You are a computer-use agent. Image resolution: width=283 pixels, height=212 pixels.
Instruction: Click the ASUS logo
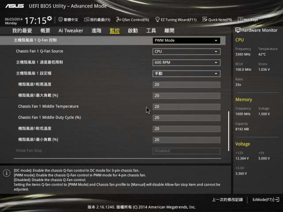point(15,6)
